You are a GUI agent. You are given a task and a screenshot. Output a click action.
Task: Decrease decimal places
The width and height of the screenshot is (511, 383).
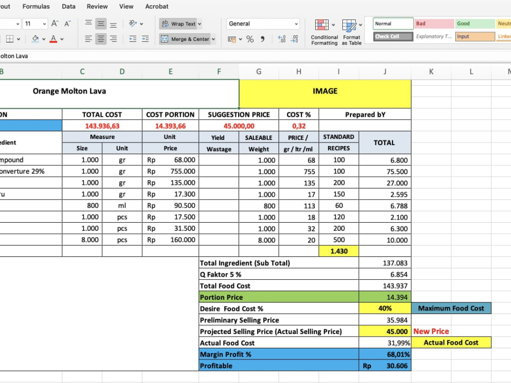(x=294, y=39)
